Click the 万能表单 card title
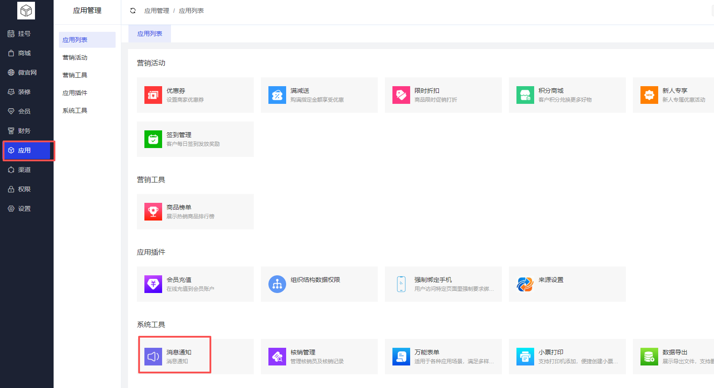Image resolution: width=714 pixels, height=388 pixels. (x=427, y=352)
